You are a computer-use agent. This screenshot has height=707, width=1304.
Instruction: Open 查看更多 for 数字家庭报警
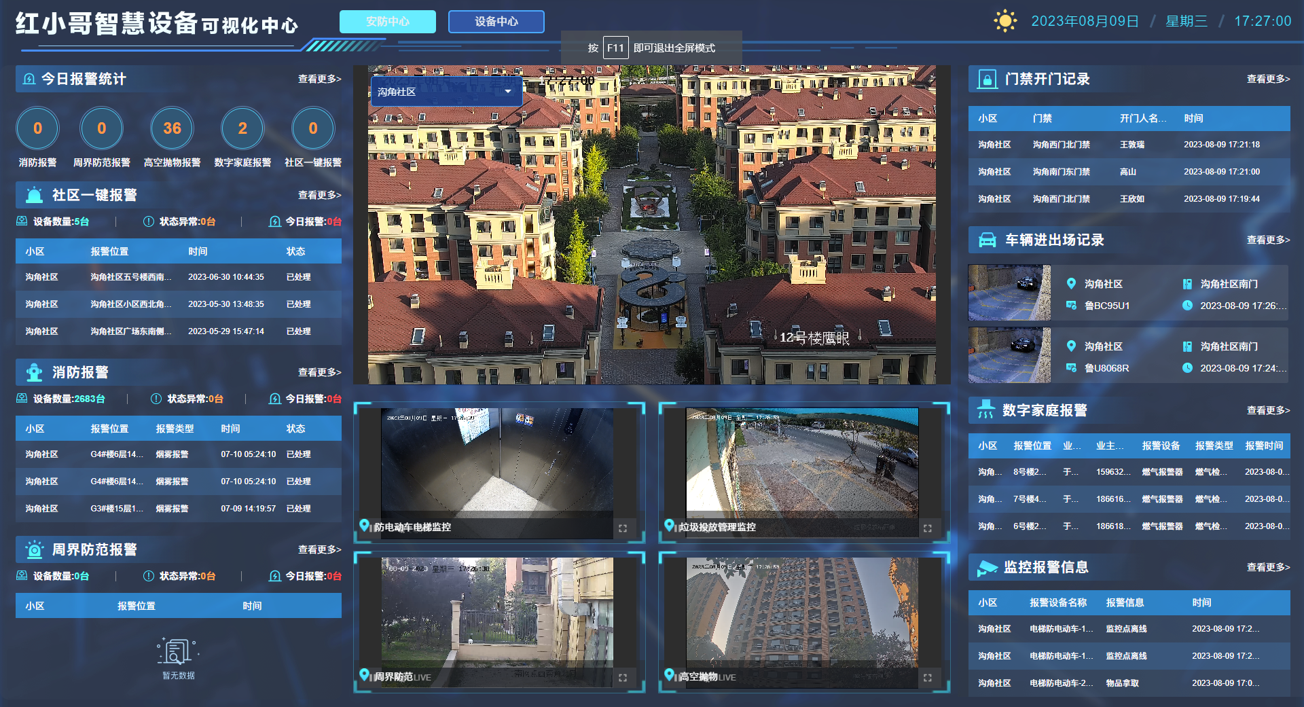[x=1267, y=410]
